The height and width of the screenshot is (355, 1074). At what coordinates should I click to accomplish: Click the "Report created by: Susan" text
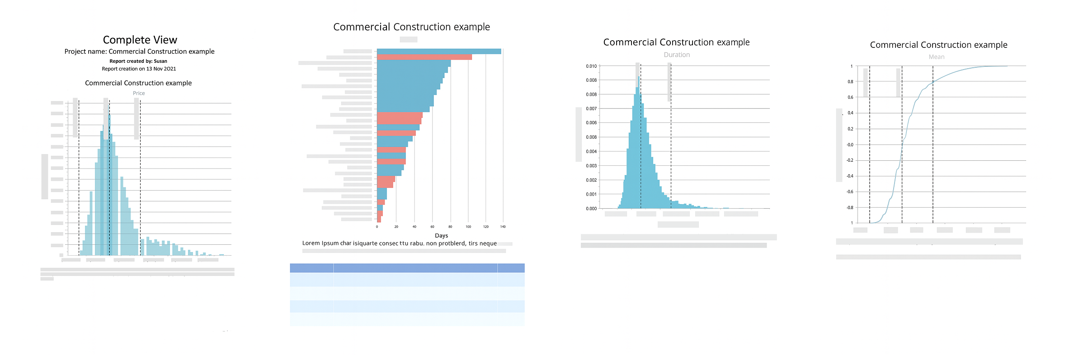click(138, 61)
